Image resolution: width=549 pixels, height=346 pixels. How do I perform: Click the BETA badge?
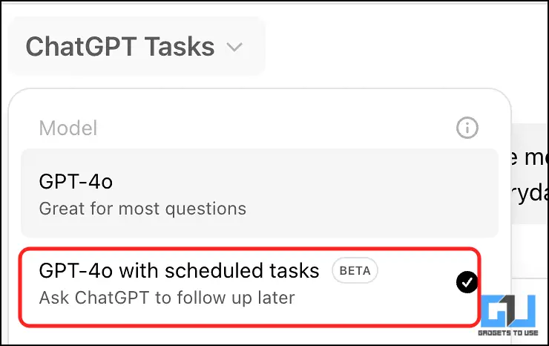(355, 271)
